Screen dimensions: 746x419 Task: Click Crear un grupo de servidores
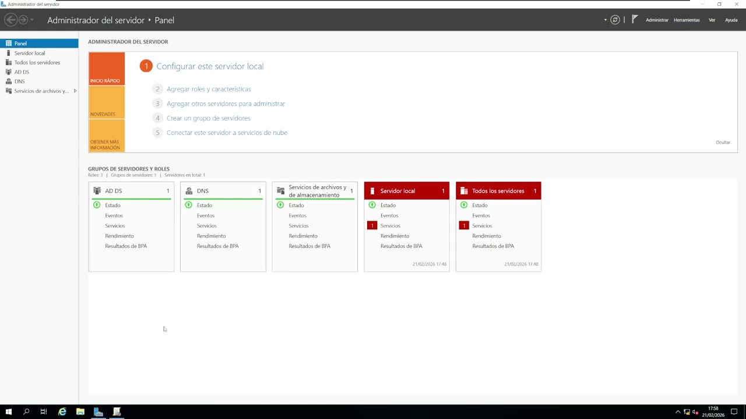coord(208,118)
